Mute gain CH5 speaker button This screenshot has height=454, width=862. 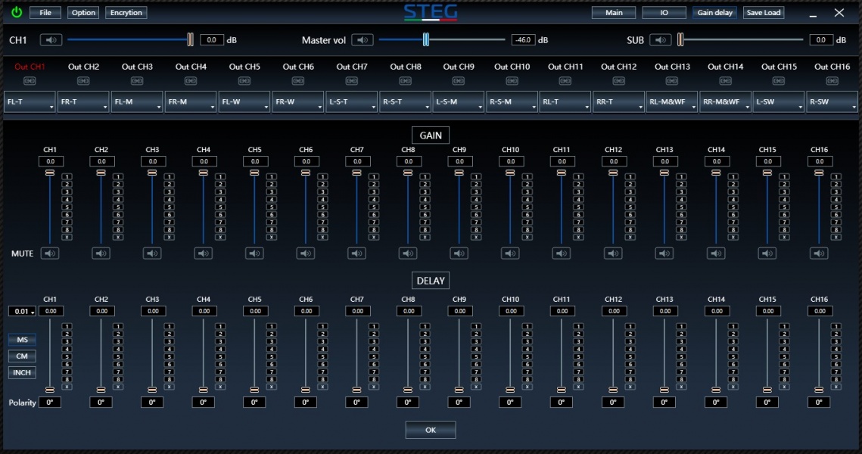click(x=254, y=253)
